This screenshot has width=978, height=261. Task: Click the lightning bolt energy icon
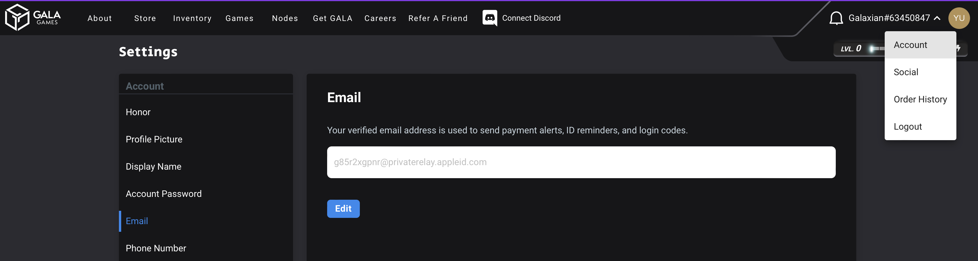pos(959,48)
